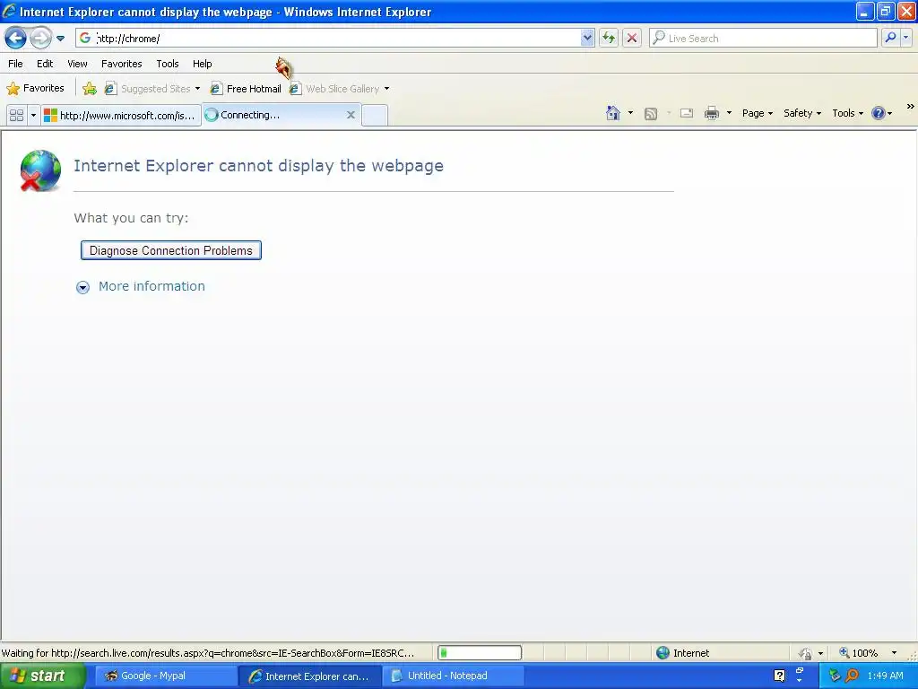Click the Refresh page icon
Image resolution: width=918 pixels, height=689 pixels.
pyautogui.click(x=609, y=38)
